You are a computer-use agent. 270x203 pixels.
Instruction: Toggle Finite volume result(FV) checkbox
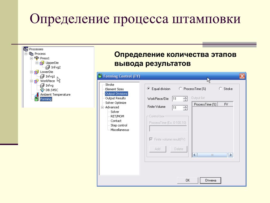coord(151,139)
